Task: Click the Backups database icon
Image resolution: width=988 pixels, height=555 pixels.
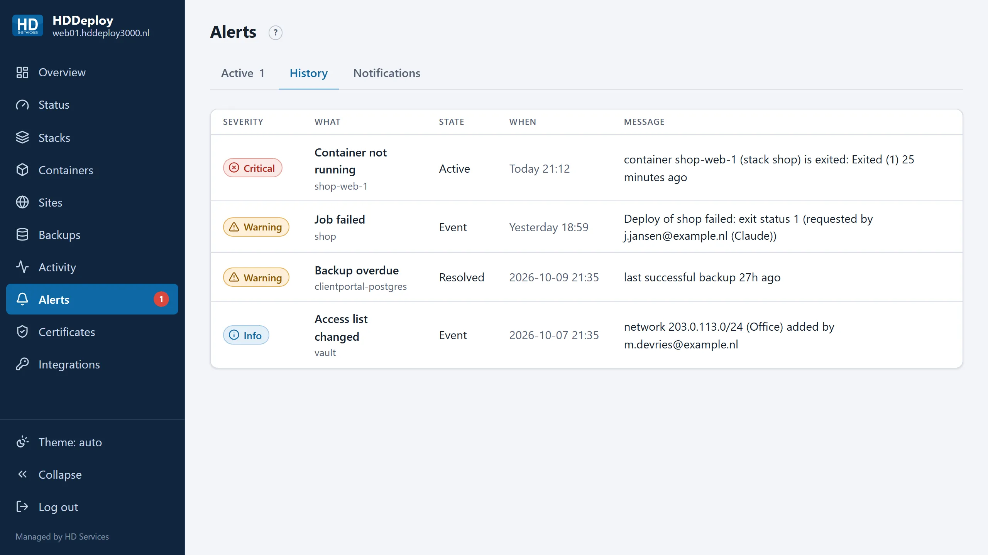Action: coord(22,235)
